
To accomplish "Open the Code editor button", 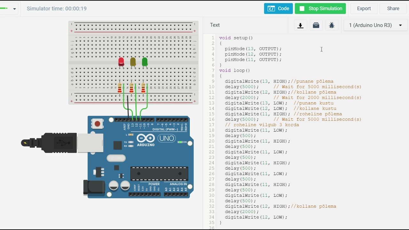I will click(278, 9).
